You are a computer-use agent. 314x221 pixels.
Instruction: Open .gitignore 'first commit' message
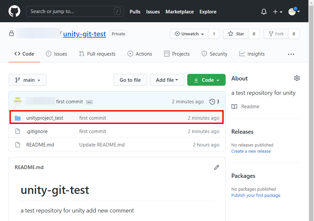(x=93, y=131)
